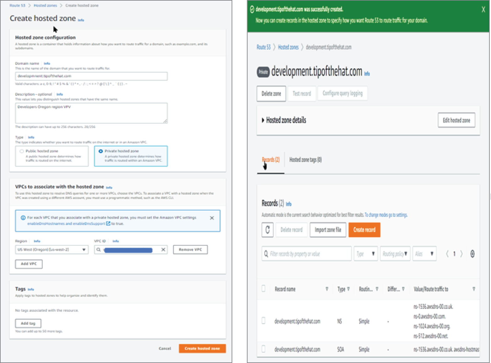Click Cancel in Create hosted zone form
Viewport: 491px width, 363px height.
tap(165, 349)
